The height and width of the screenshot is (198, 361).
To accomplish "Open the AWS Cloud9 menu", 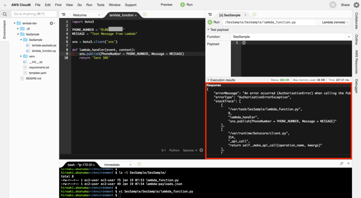I will click(x=21, y=5).
